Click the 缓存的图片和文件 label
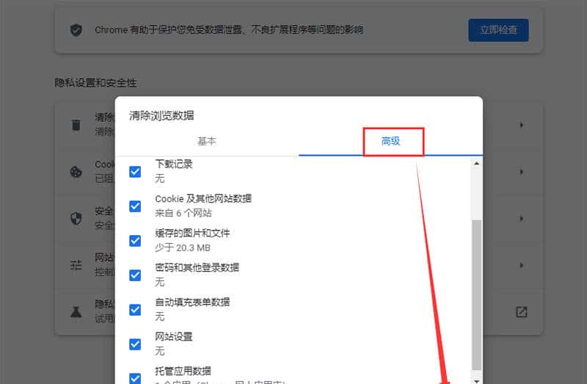 192,233
